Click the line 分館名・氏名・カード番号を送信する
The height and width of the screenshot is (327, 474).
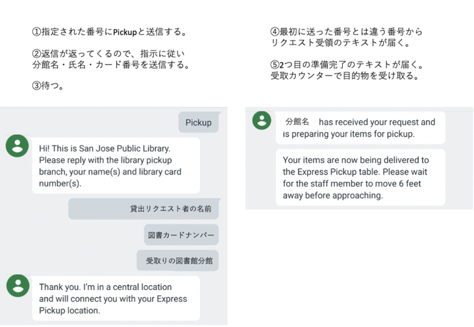coord(111,64)
